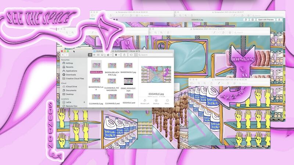Click Markup in the preview pane
294x165 pixels.
tap(156, 101)
